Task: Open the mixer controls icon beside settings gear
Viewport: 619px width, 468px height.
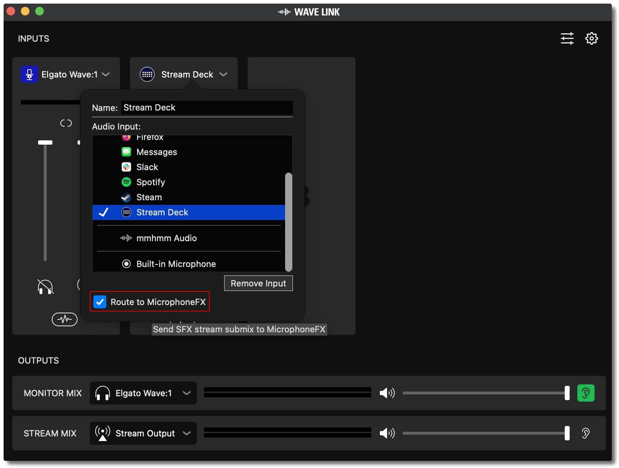Action: [x=567, y=38]
